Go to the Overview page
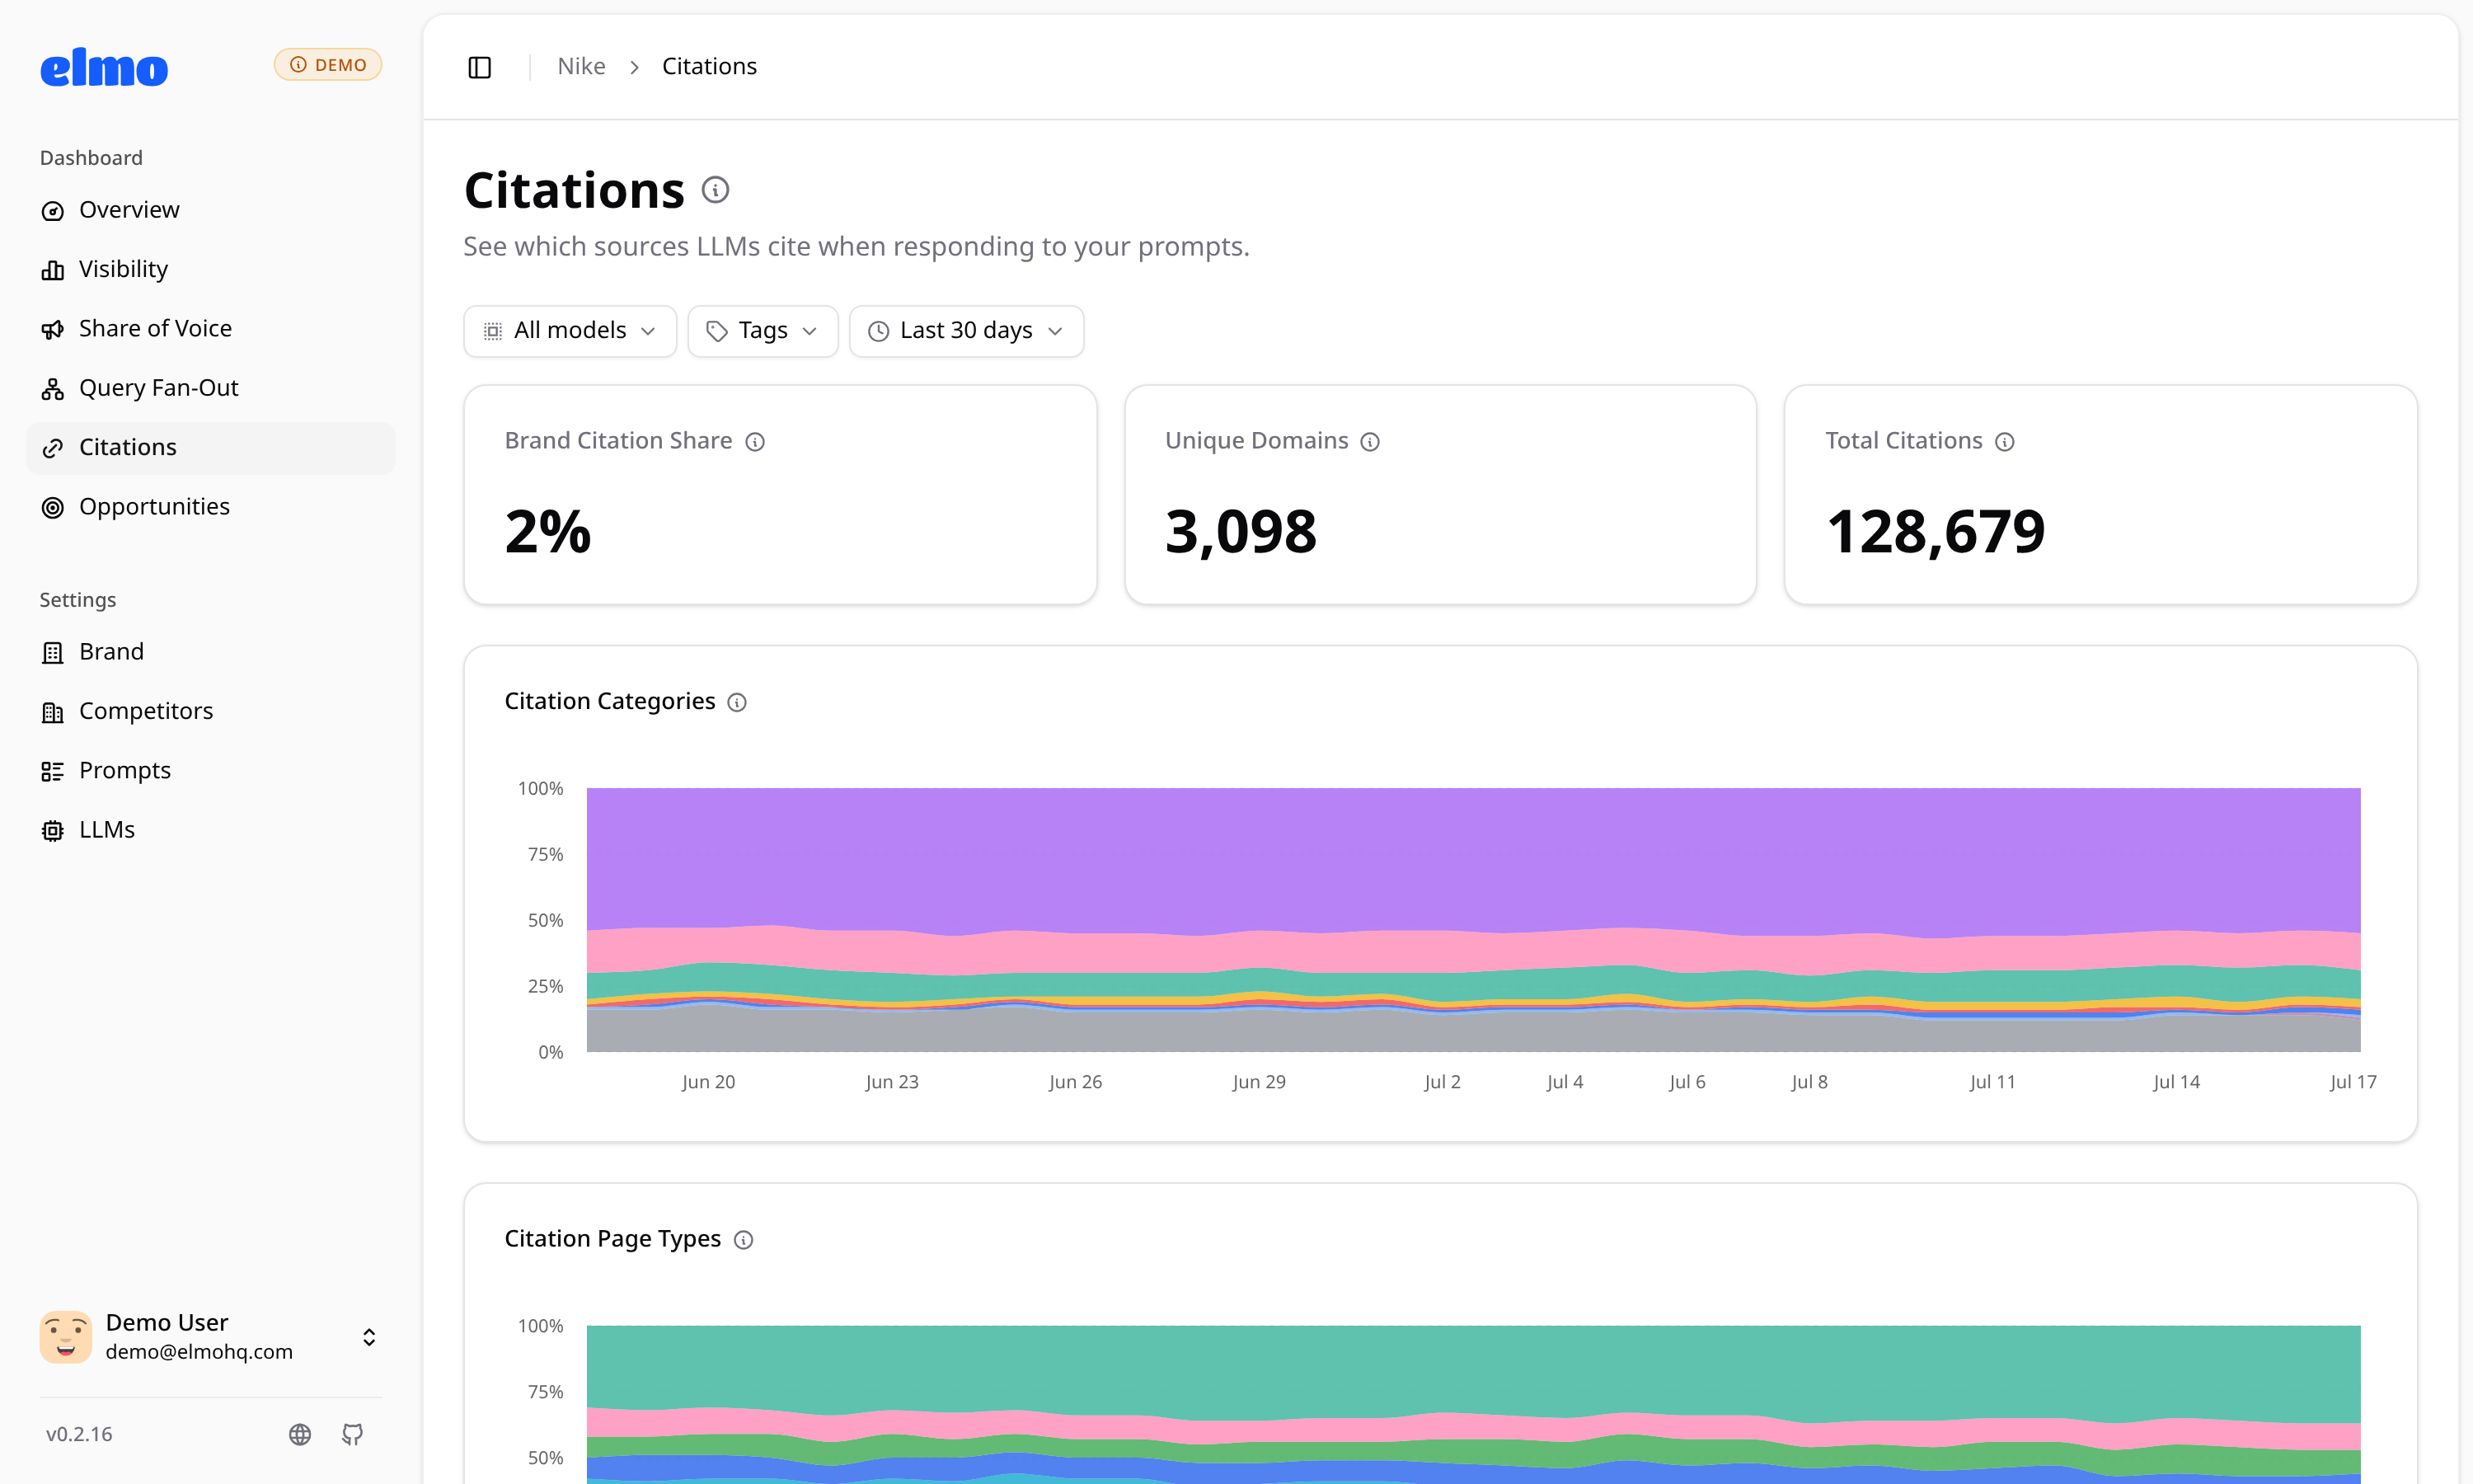Screen dimensions: 2473x1484 click(x=211, y=210)
